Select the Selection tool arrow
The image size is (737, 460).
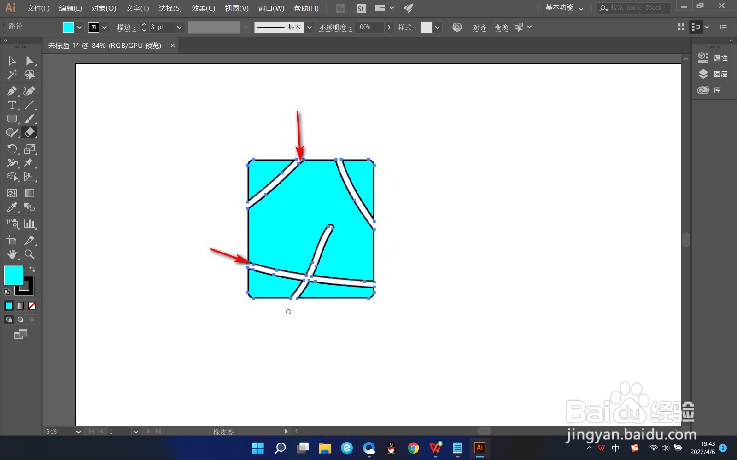click(12, 61)
